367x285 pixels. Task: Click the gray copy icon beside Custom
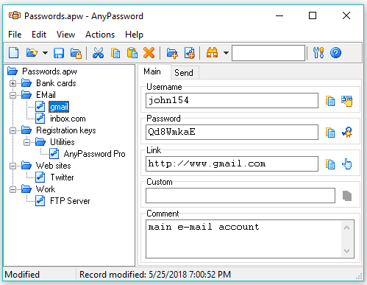click(347, 196)
